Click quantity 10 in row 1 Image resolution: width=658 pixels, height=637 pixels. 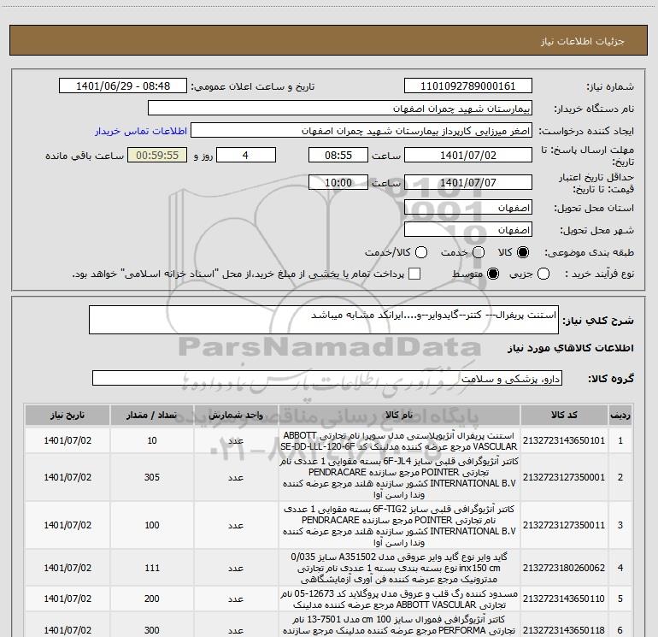pyautogui.click(x=152, y=440)
